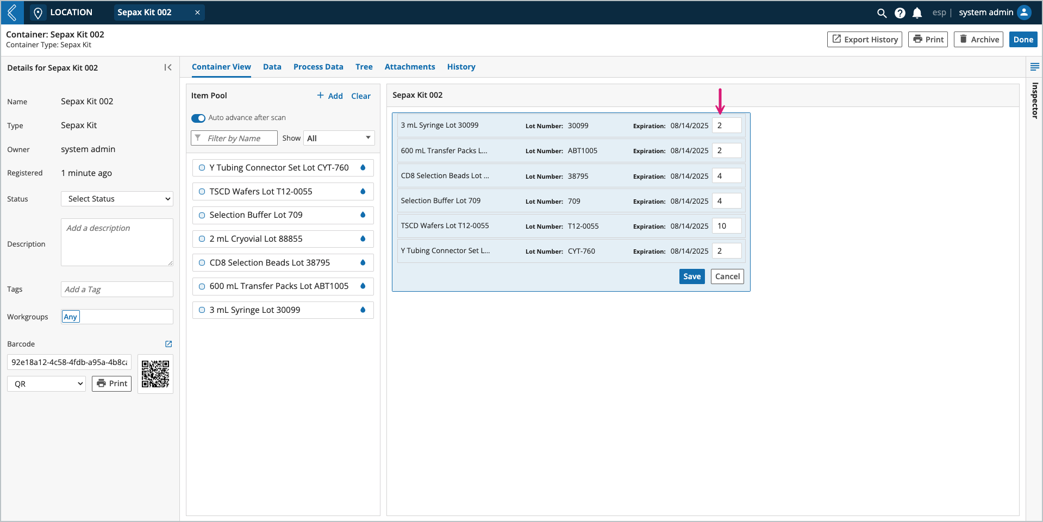Click drop icon on Selection Buffer Lot 709
Screen dimensions: 1043x522
point(363,215)
